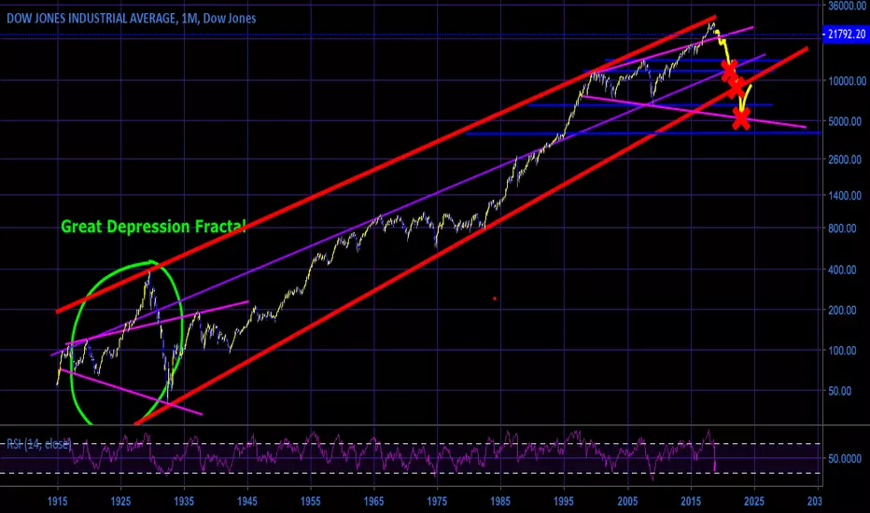This screenshot has width=870, height=513.
Task: Click the 10000.00 price axis label
Action: [x=848, y=81]
